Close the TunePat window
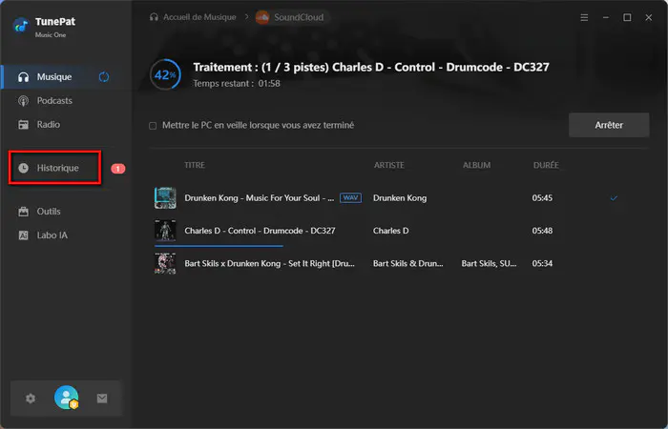The height and width of the screenshot is (429, 668). pos(648,17)
